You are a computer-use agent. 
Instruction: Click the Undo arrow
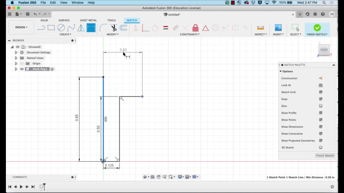click(x=35, y=14)
